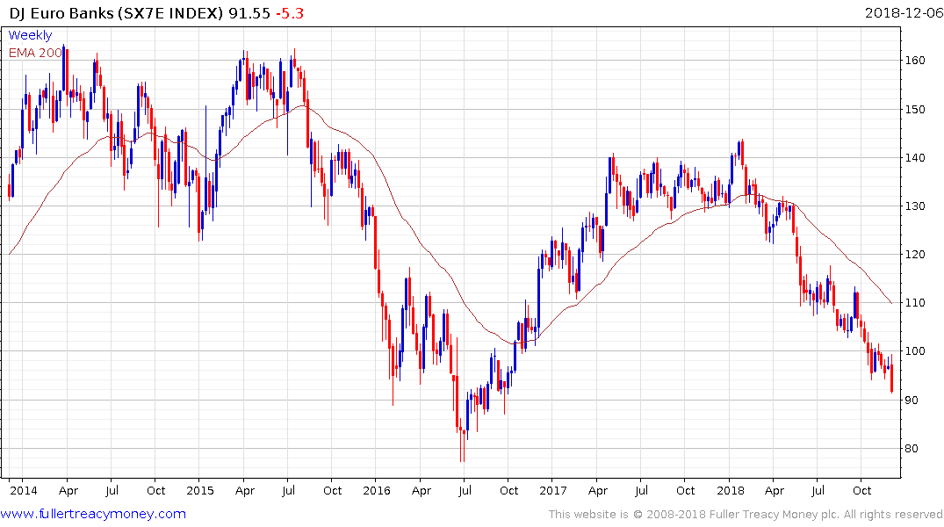944x527 pixels.
Task: Click the '160' y-axis label
Action: (915, 61)
